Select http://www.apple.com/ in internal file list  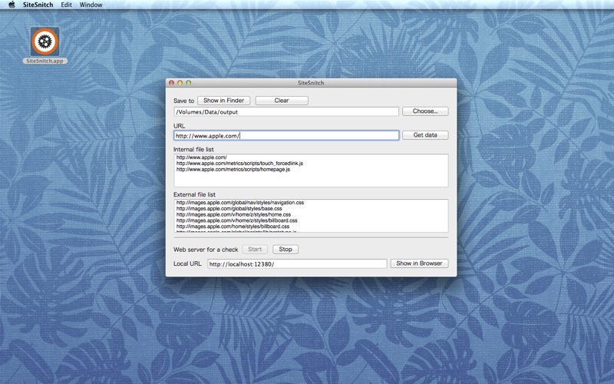coord(202,157)
